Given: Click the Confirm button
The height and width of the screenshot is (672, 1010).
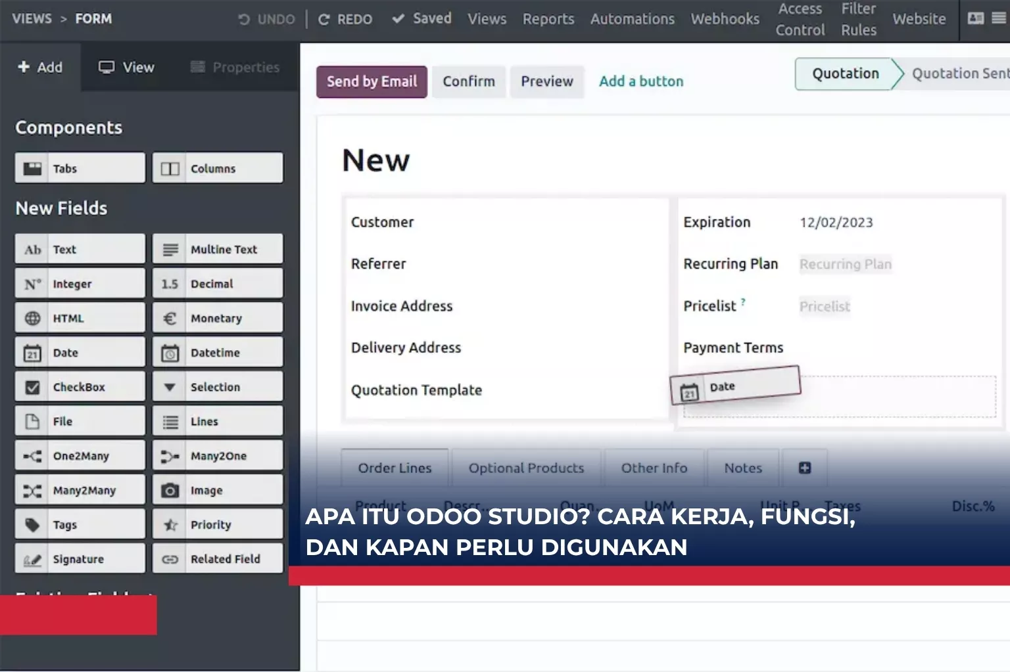Looking at the screenshot, I should tap(469, 81).
